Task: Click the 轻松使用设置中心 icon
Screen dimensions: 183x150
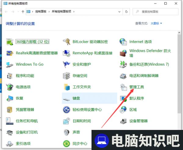Action: point(66,110)
